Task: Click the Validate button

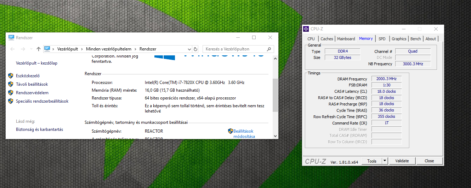Action: pos(402,161)
